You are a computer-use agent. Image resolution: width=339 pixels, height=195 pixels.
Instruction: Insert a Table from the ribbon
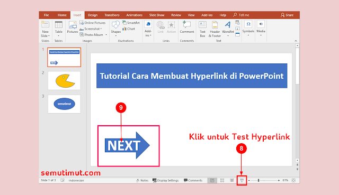pos(59,29)
